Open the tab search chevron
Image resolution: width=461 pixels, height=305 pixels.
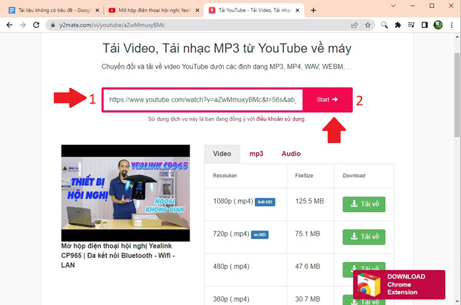click(x=393, y=5)
